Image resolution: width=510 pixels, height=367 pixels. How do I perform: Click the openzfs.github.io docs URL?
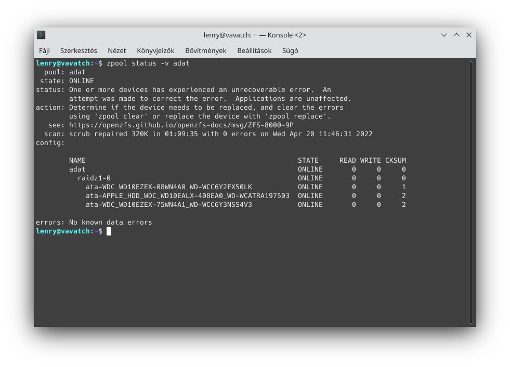181,125
